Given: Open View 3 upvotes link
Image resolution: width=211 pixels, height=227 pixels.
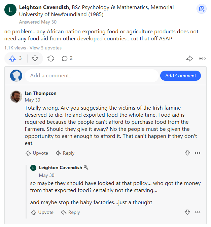Looking at the screenshot, I should coord(45,48).
